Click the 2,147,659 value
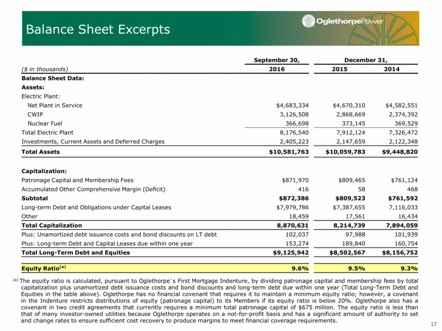The image size is (442, 331). pyautogui.click(x=350, y=141)
